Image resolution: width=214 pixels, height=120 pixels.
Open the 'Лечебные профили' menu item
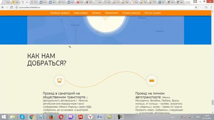click(60, 13)
